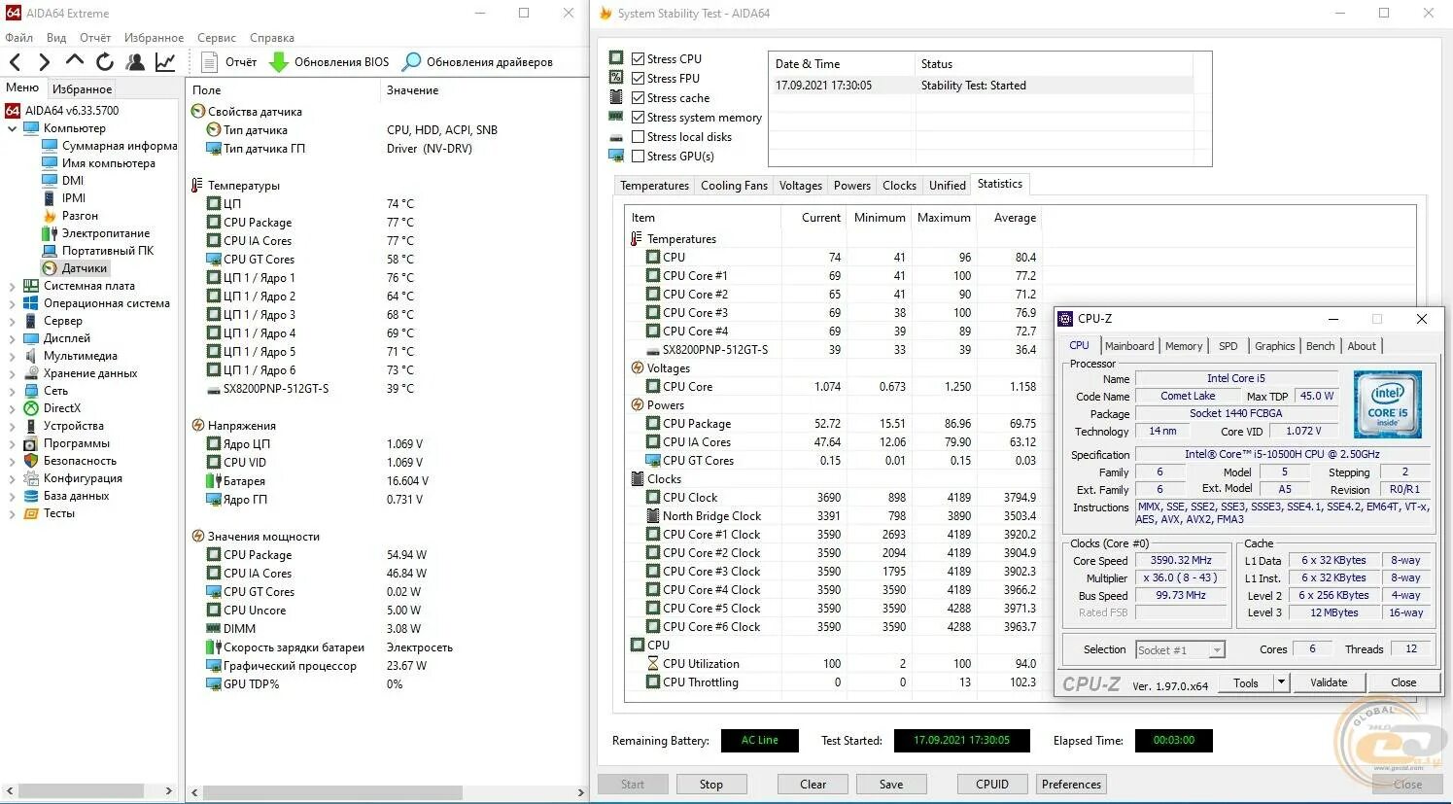Screen dimensions: 1453x804
Task: Select the Электропитание power tree item
Action: (x=95, y=233)
